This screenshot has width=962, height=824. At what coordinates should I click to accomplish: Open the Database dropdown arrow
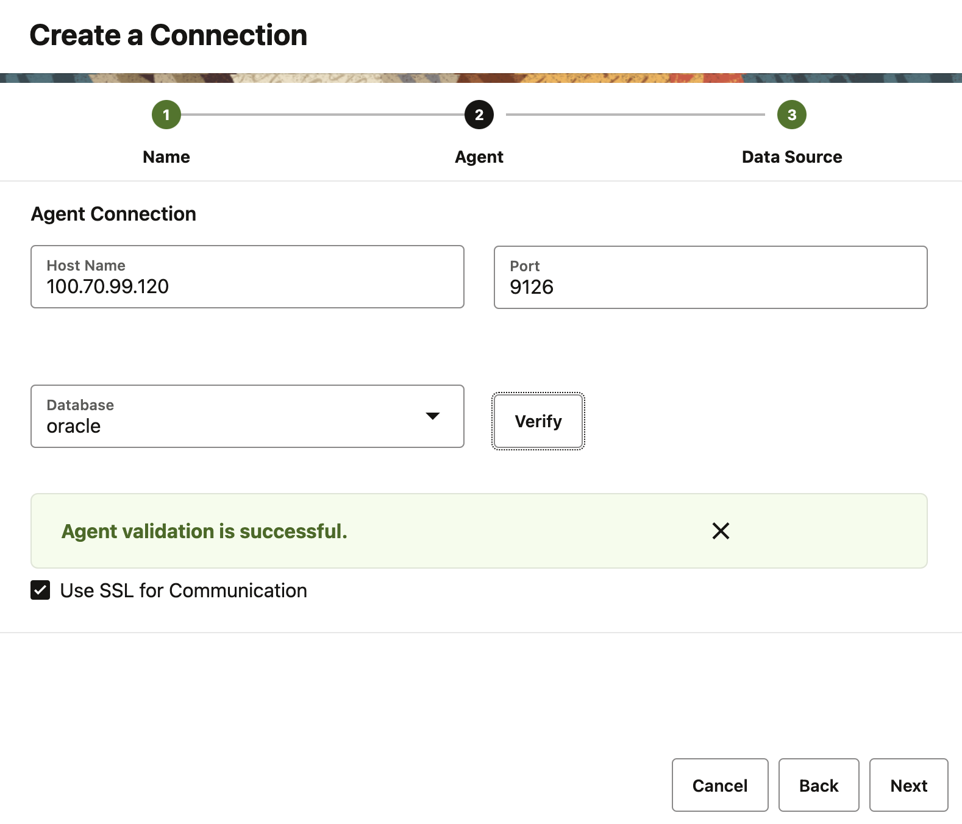coord(432,416)
